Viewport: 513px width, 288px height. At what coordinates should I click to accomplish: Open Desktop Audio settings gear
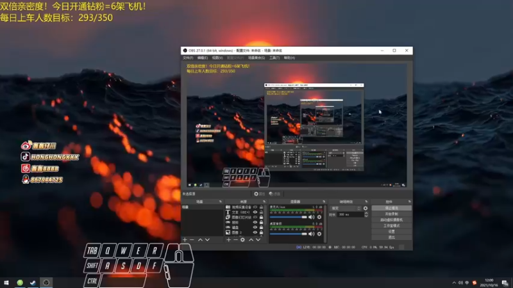coord(319,234)
